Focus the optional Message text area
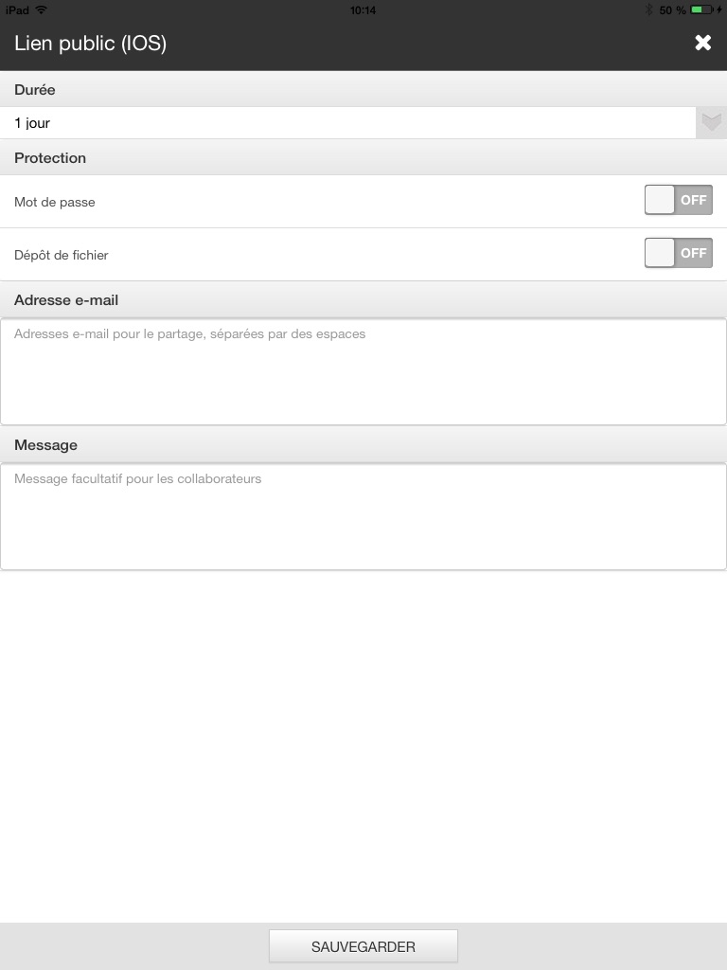 (363, 516)
